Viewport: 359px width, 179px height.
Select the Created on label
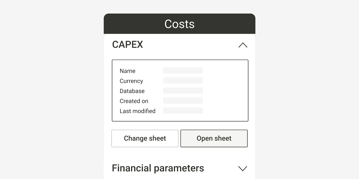(x=134, y=101)
